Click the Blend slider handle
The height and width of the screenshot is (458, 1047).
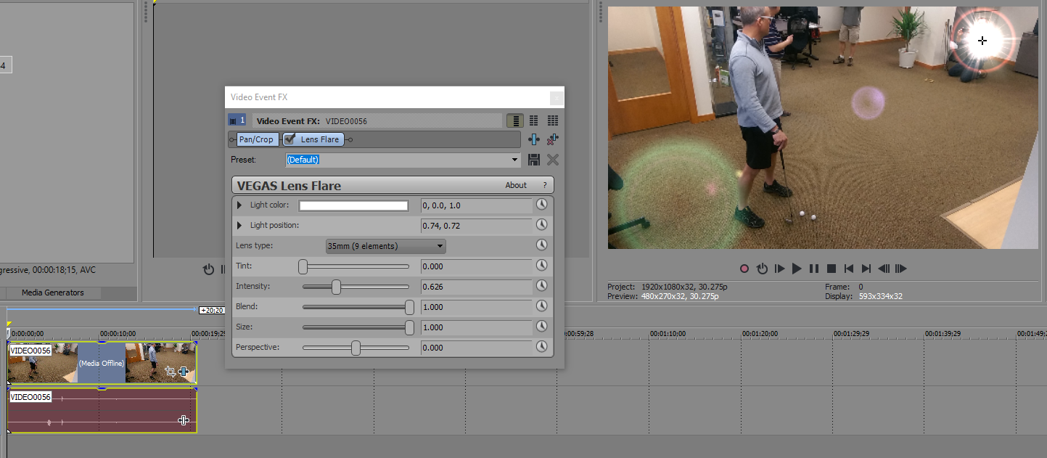(409, 307)
